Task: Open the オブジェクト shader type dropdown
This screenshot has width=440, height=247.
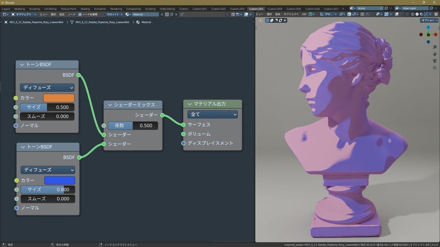Action: pos(24,14)
